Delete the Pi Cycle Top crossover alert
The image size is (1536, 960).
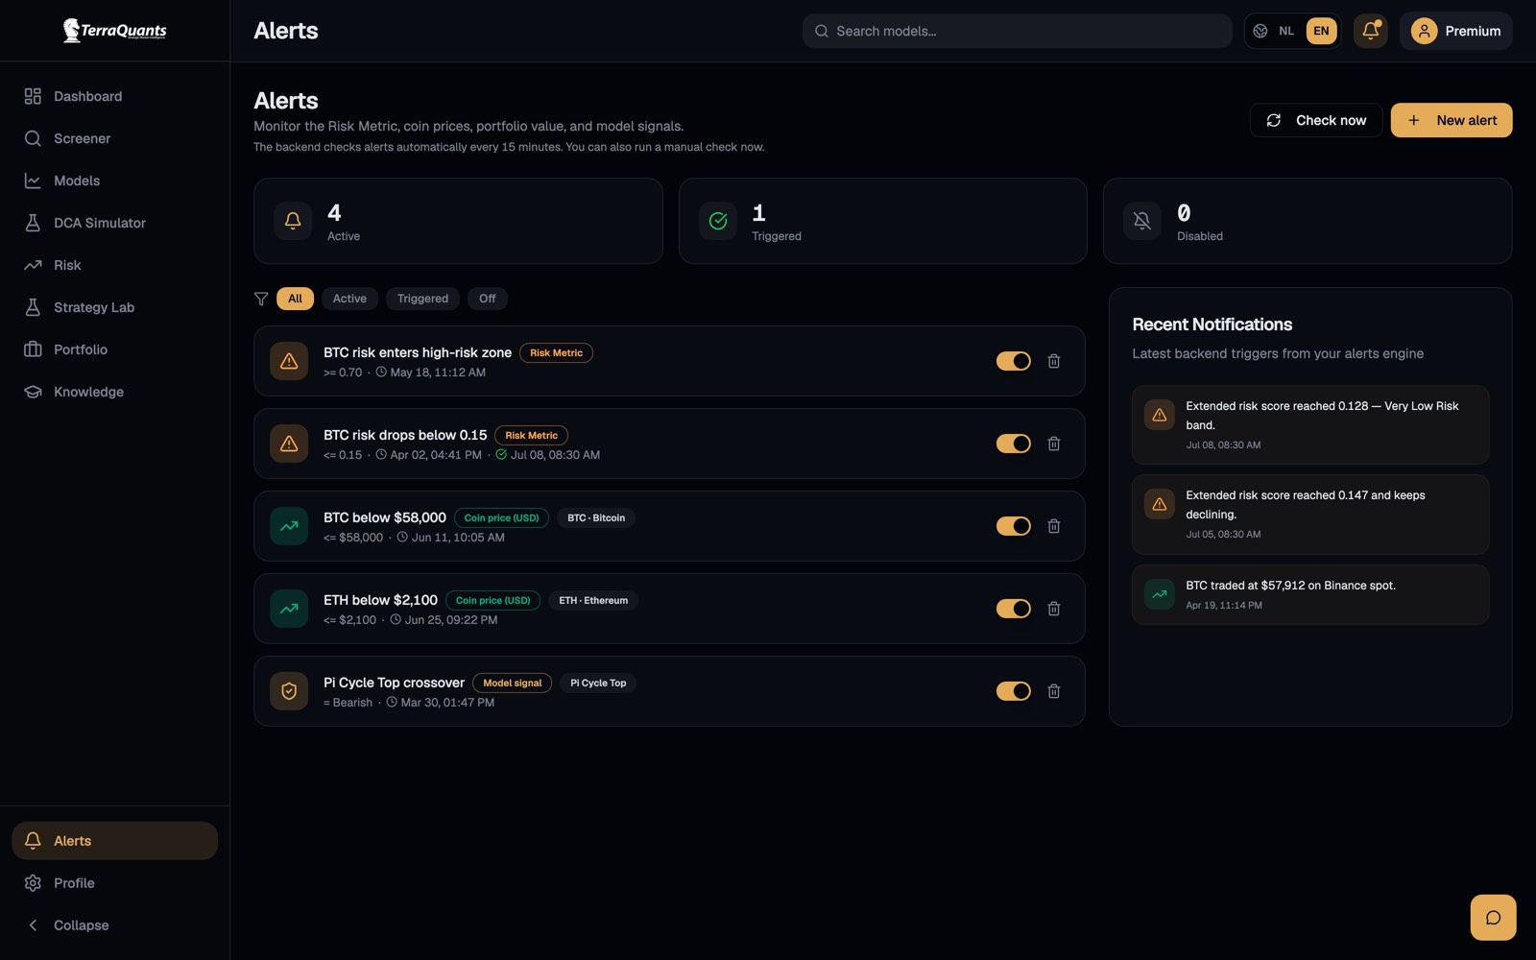[1053, 691]
